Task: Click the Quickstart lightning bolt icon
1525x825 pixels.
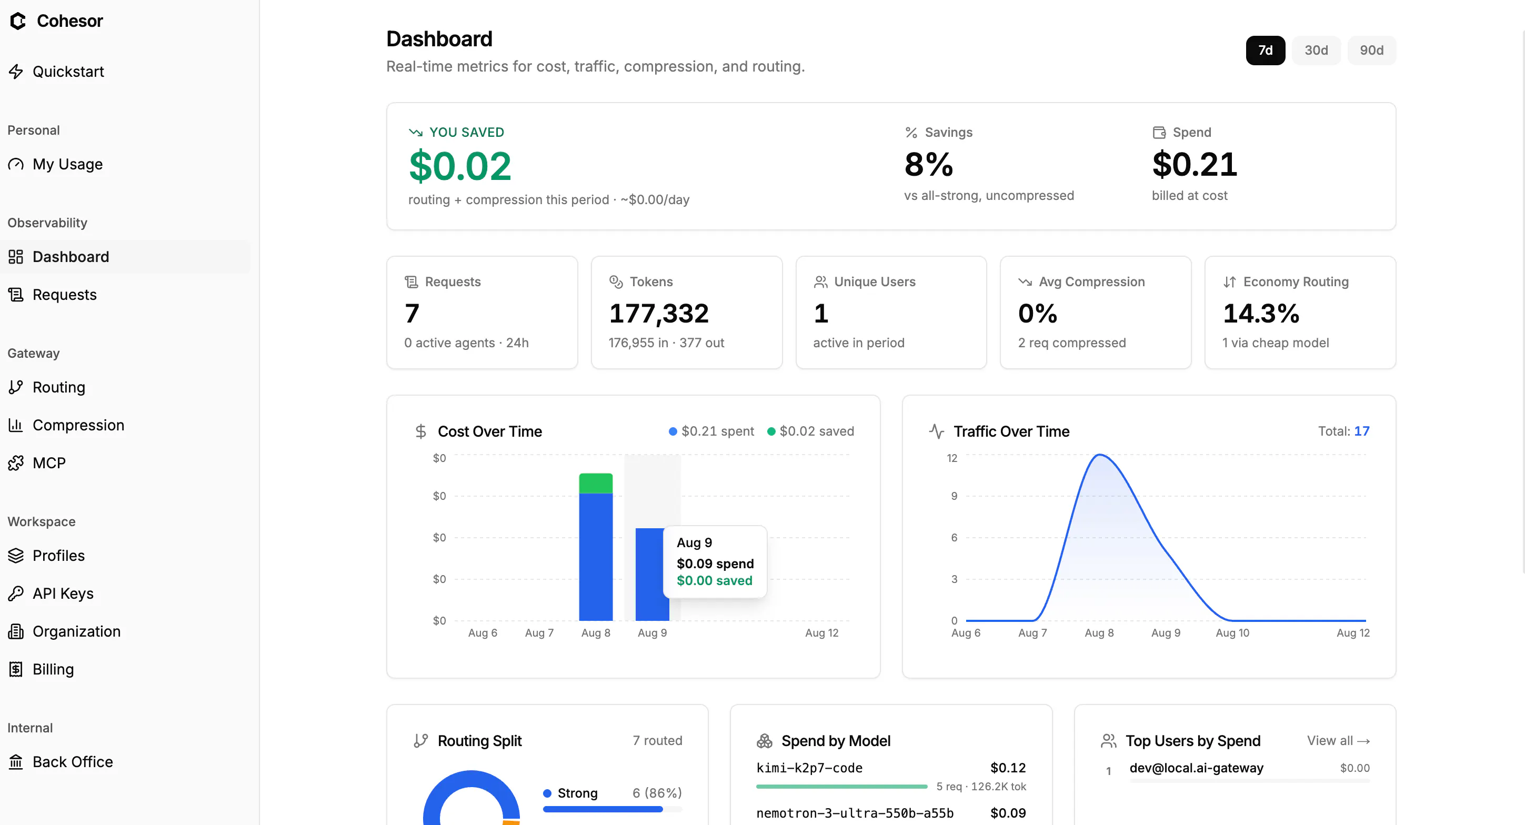Action: (x=16, y=72)
